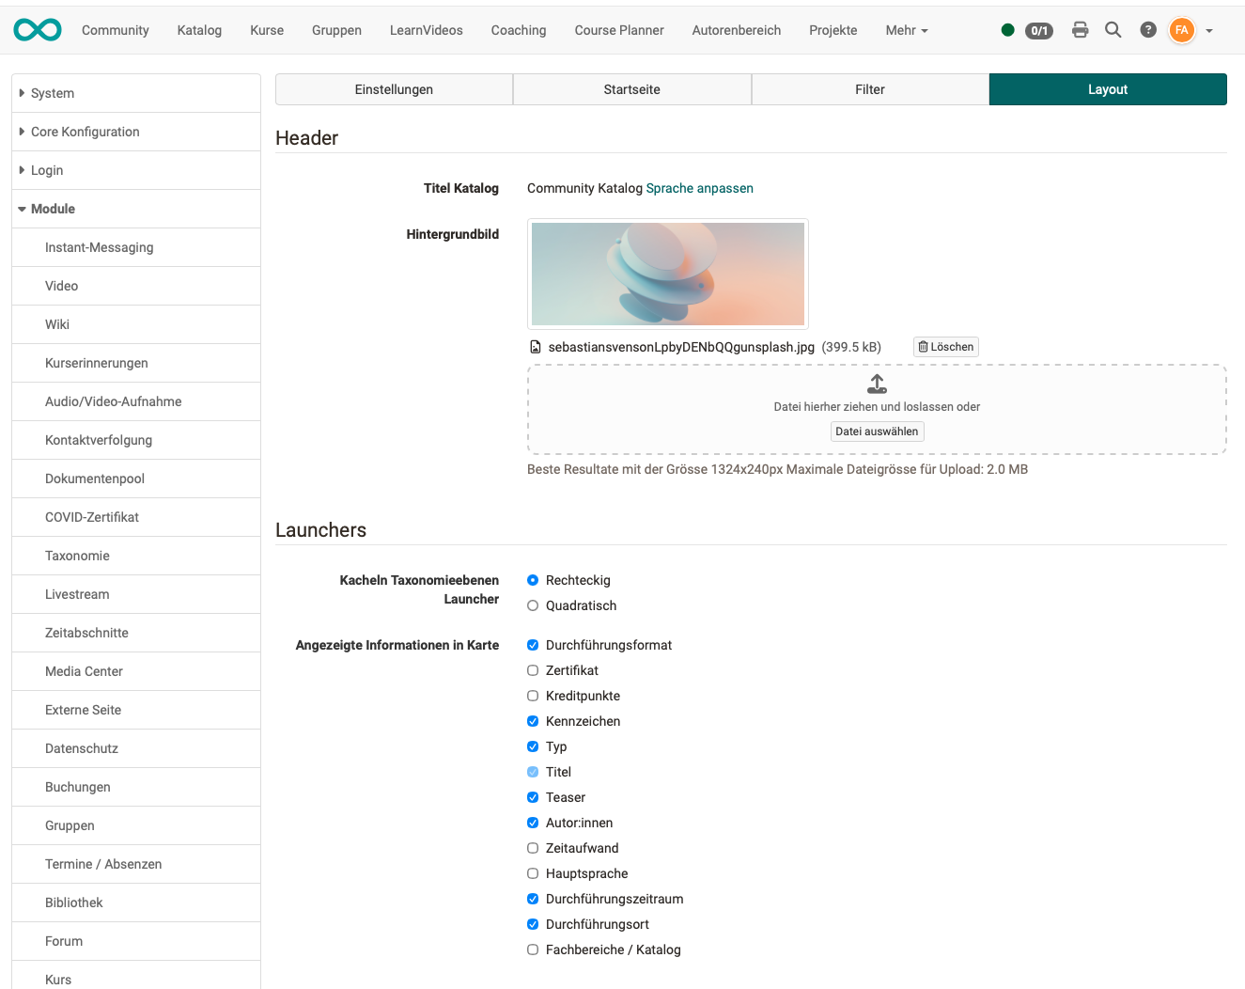This screenshot has width=1245, height=989.
Task: Open search with the magnifier icon
Action: click(x=1113, y=29)
